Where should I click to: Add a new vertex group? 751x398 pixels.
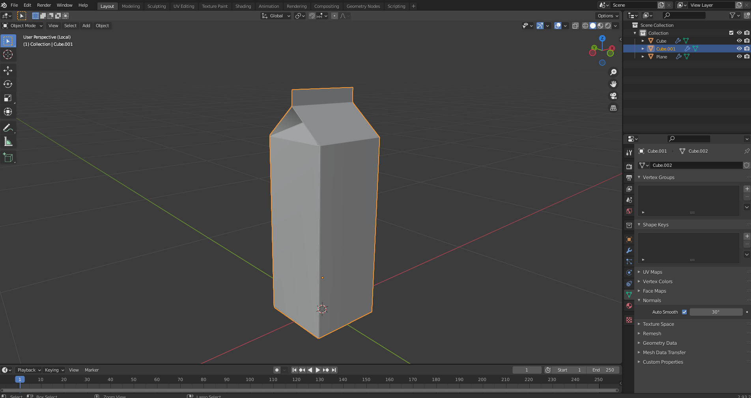point(747,189)
